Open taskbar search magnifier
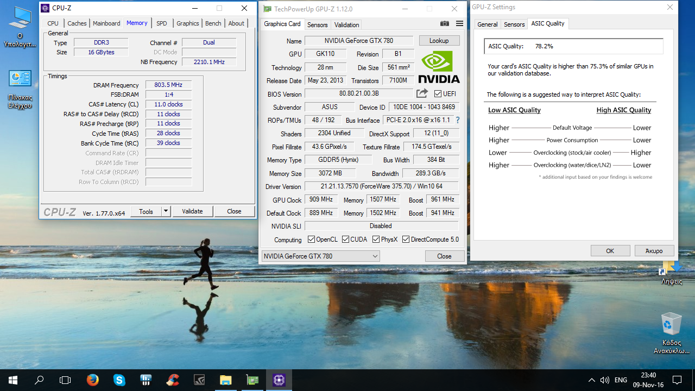 [39, 380]
